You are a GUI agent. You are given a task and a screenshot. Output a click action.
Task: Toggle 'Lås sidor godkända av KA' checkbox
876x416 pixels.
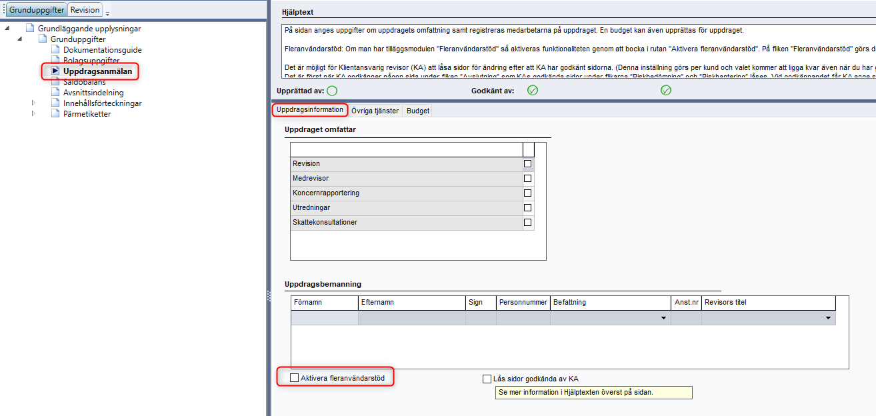click(x=487, y=379)
